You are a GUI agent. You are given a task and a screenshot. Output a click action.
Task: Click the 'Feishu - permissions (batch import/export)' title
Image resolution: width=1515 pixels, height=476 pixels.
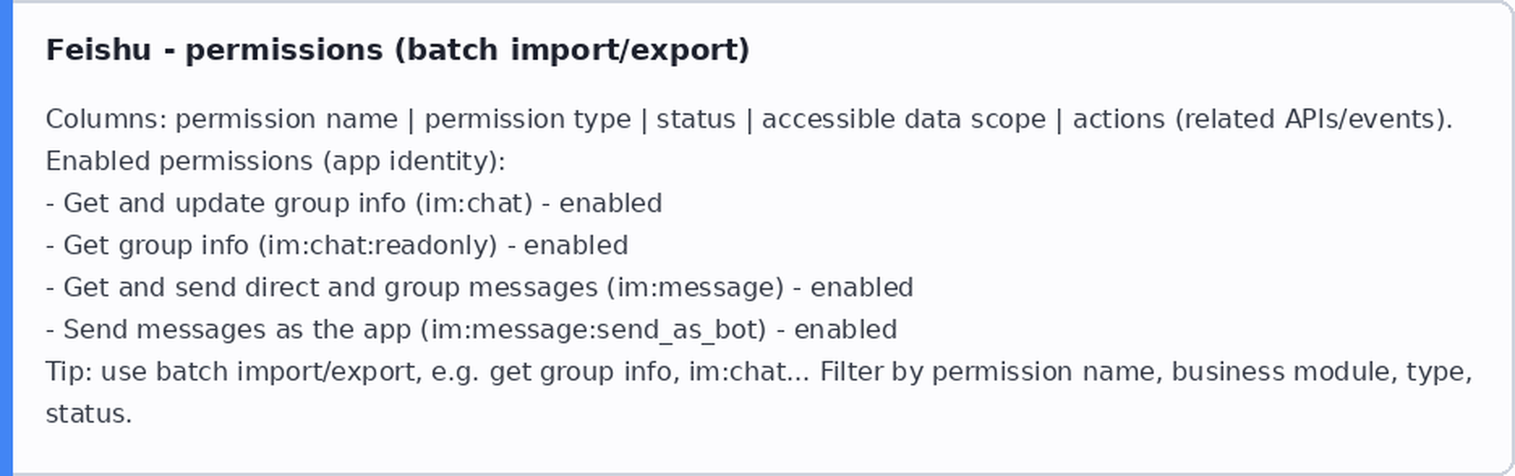pyautogui.click(x=398, y=50)
